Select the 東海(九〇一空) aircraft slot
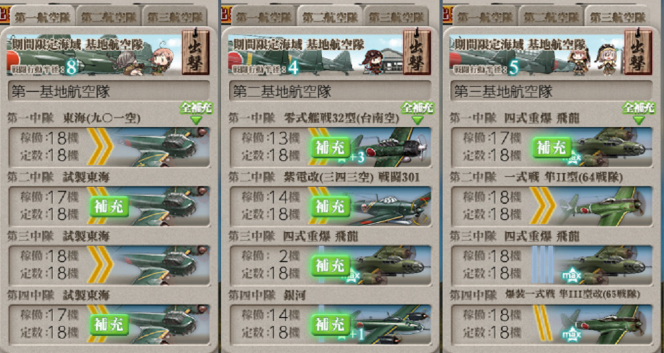 pos(109,147)
